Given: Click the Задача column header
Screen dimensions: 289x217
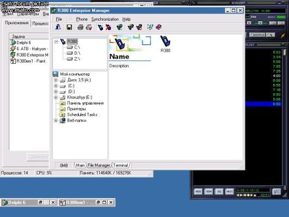Looking at the screenshot, I should pyautogui.click(x=29, y=37).
